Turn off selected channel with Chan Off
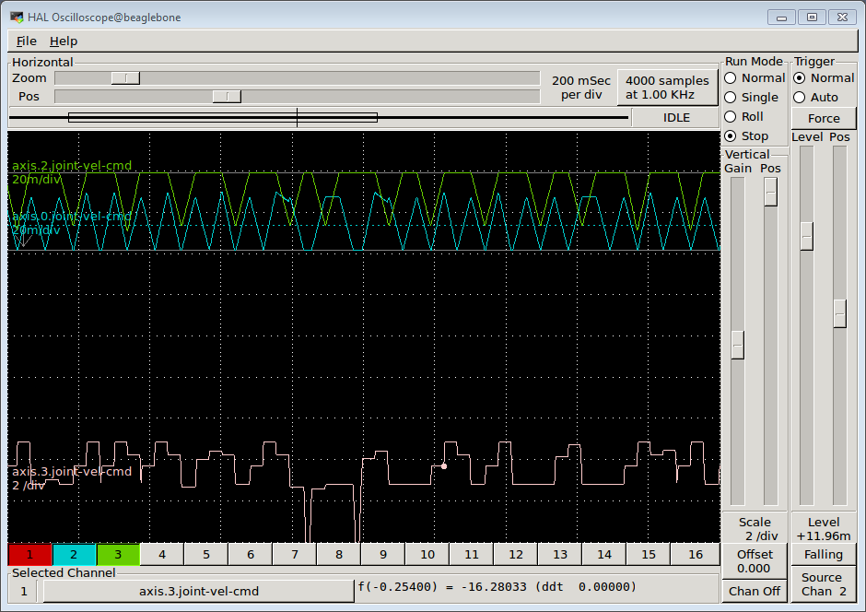 (755, 591)
